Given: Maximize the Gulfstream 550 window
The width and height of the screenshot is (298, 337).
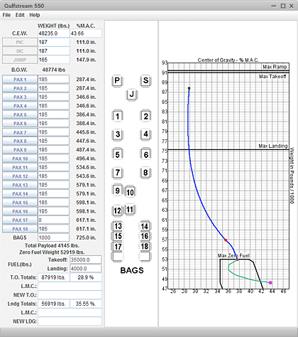Looking at the screenshot, I should click(x=283, y=6).
